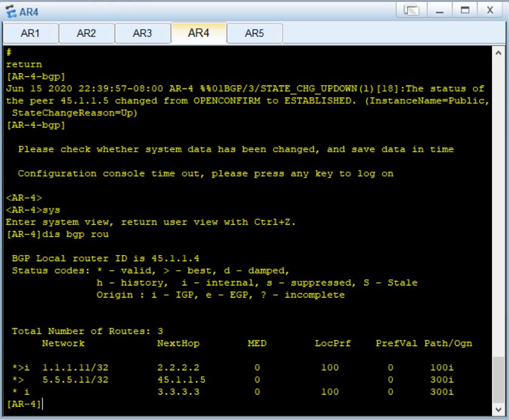Click the 'BGP Local router ID is 45.1.1.4' line

pos(105,258)
